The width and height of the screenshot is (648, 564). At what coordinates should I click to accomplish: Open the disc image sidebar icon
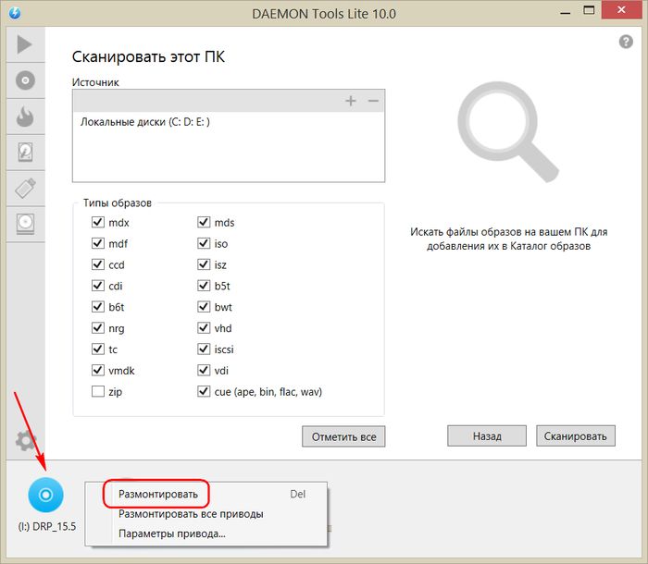coord(25,80)
